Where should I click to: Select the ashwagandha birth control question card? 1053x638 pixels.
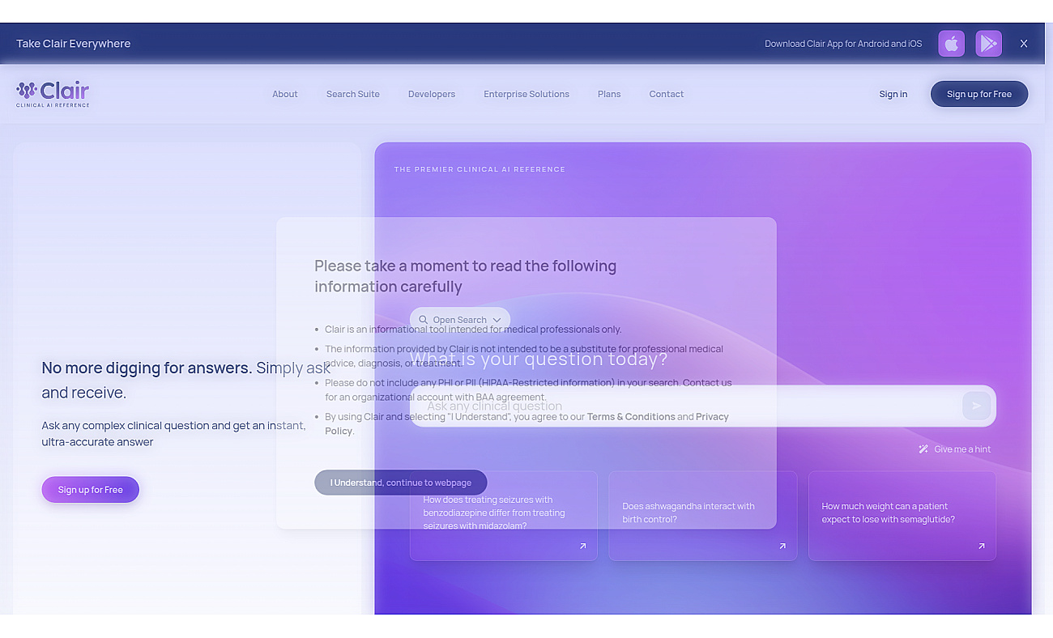703,516
